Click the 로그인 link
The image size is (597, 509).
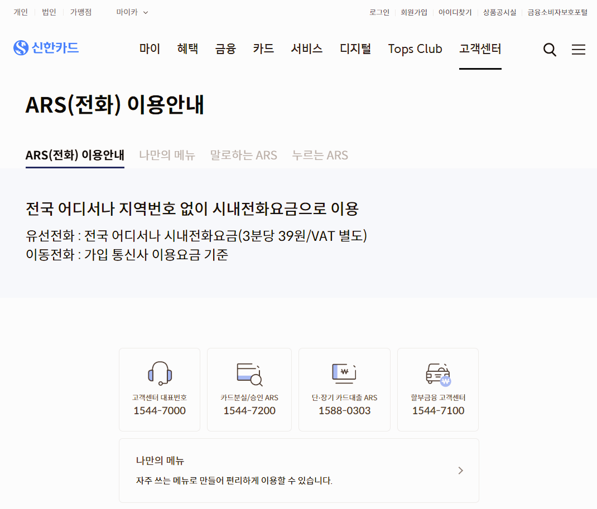pyautogui.click(x=379, y=12)
